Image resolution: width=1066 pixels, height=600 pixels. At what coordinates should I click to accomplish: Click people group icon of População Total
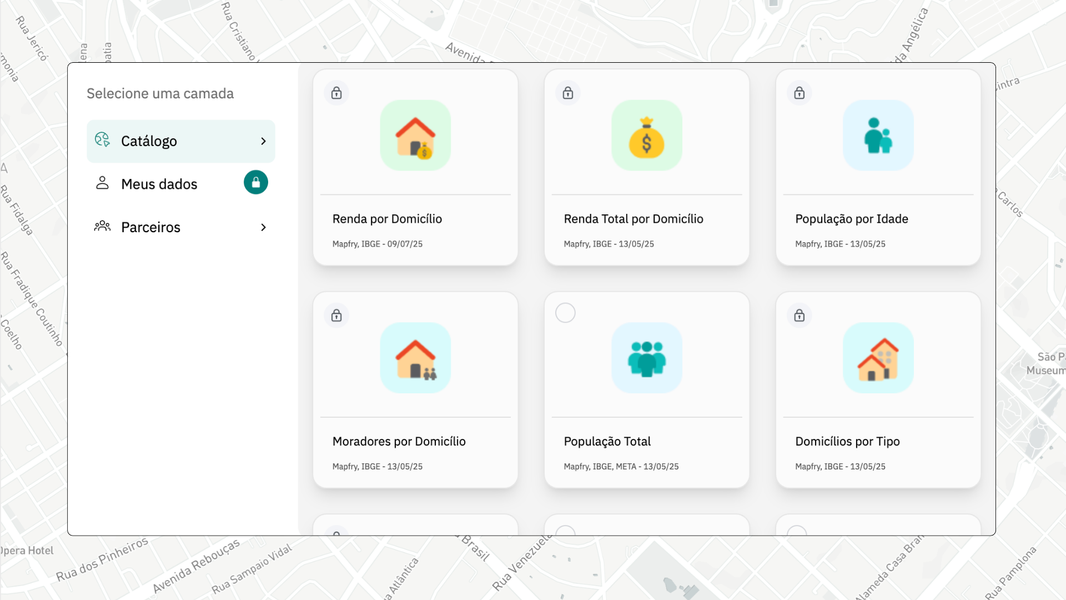646,358
